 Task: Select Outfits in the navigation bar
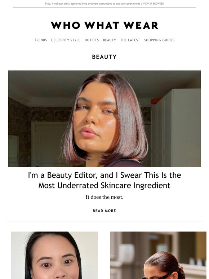(92, 40)
